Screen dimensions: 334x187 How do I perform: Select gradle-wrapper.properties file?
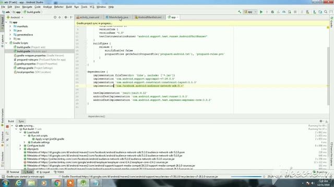(39, 56)
